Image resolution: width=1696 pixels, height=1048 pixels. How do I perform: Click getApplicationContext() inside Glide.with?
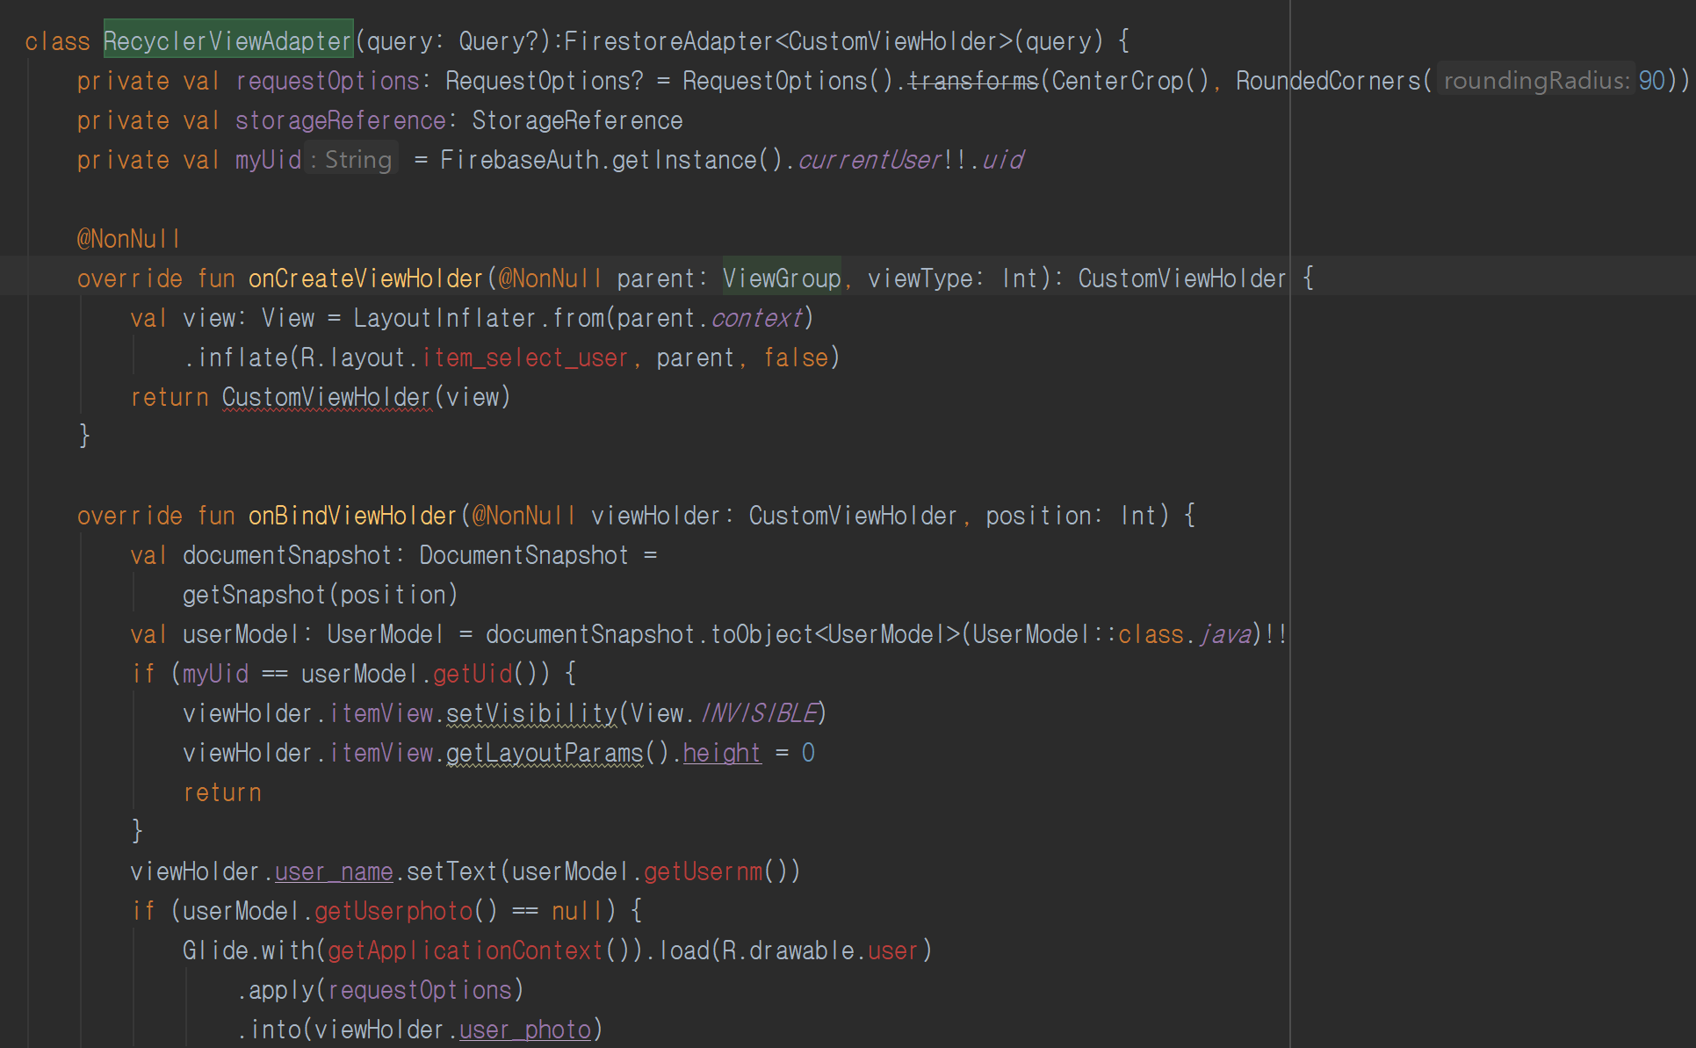click(x=465, y=950)
